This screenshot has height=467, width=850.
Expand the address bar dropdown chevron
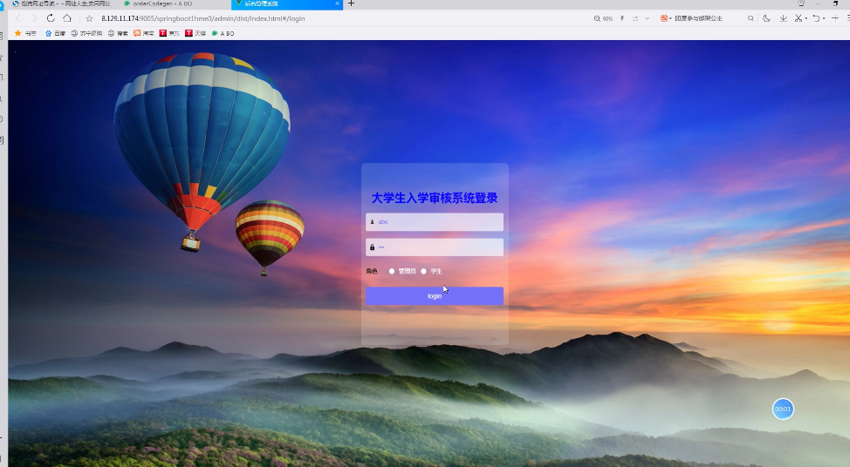point(647,18)
